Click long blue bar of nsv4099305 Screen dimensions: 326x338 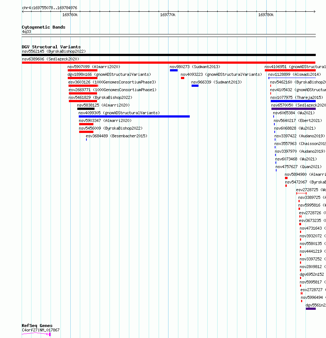point(134,116)
